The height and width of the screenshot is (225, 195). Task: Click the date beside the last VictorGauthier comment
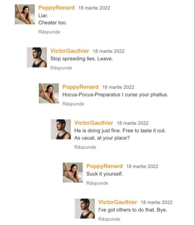coord(157,203)
